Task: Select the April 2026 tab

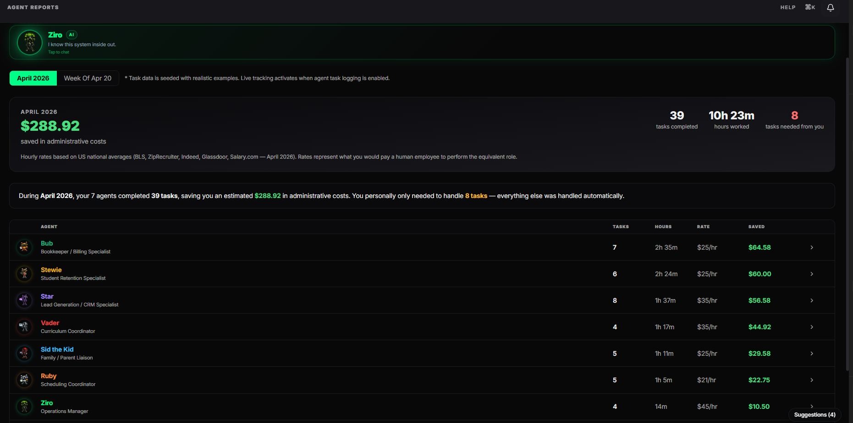Action: tap(33, 78)
